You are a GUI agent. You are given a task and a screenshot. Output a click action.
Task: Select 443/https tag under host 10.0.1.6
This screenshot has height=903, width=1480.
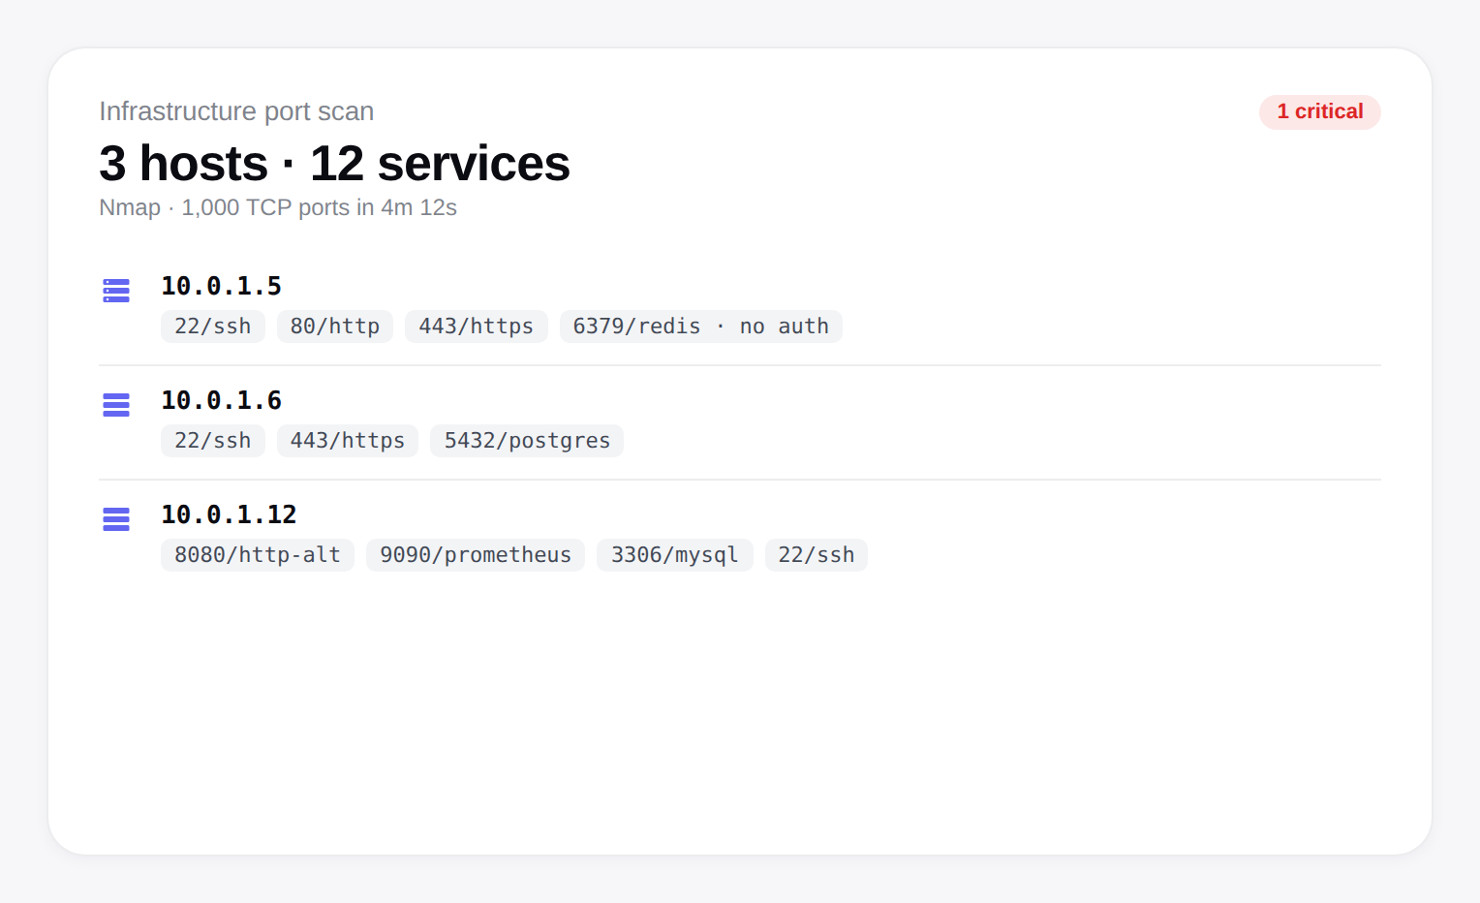pyautogui.click(x=347, y=441)
